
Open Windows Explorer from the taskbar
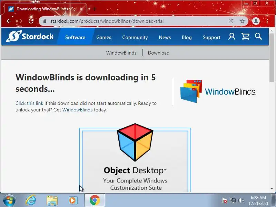point(52,200)
